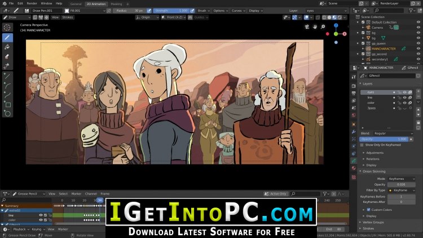Image resolution: width=423 pixels, height=238 pixels.
Task: Open the Blend Regular dropdown
Action: [x=393, y=133]
